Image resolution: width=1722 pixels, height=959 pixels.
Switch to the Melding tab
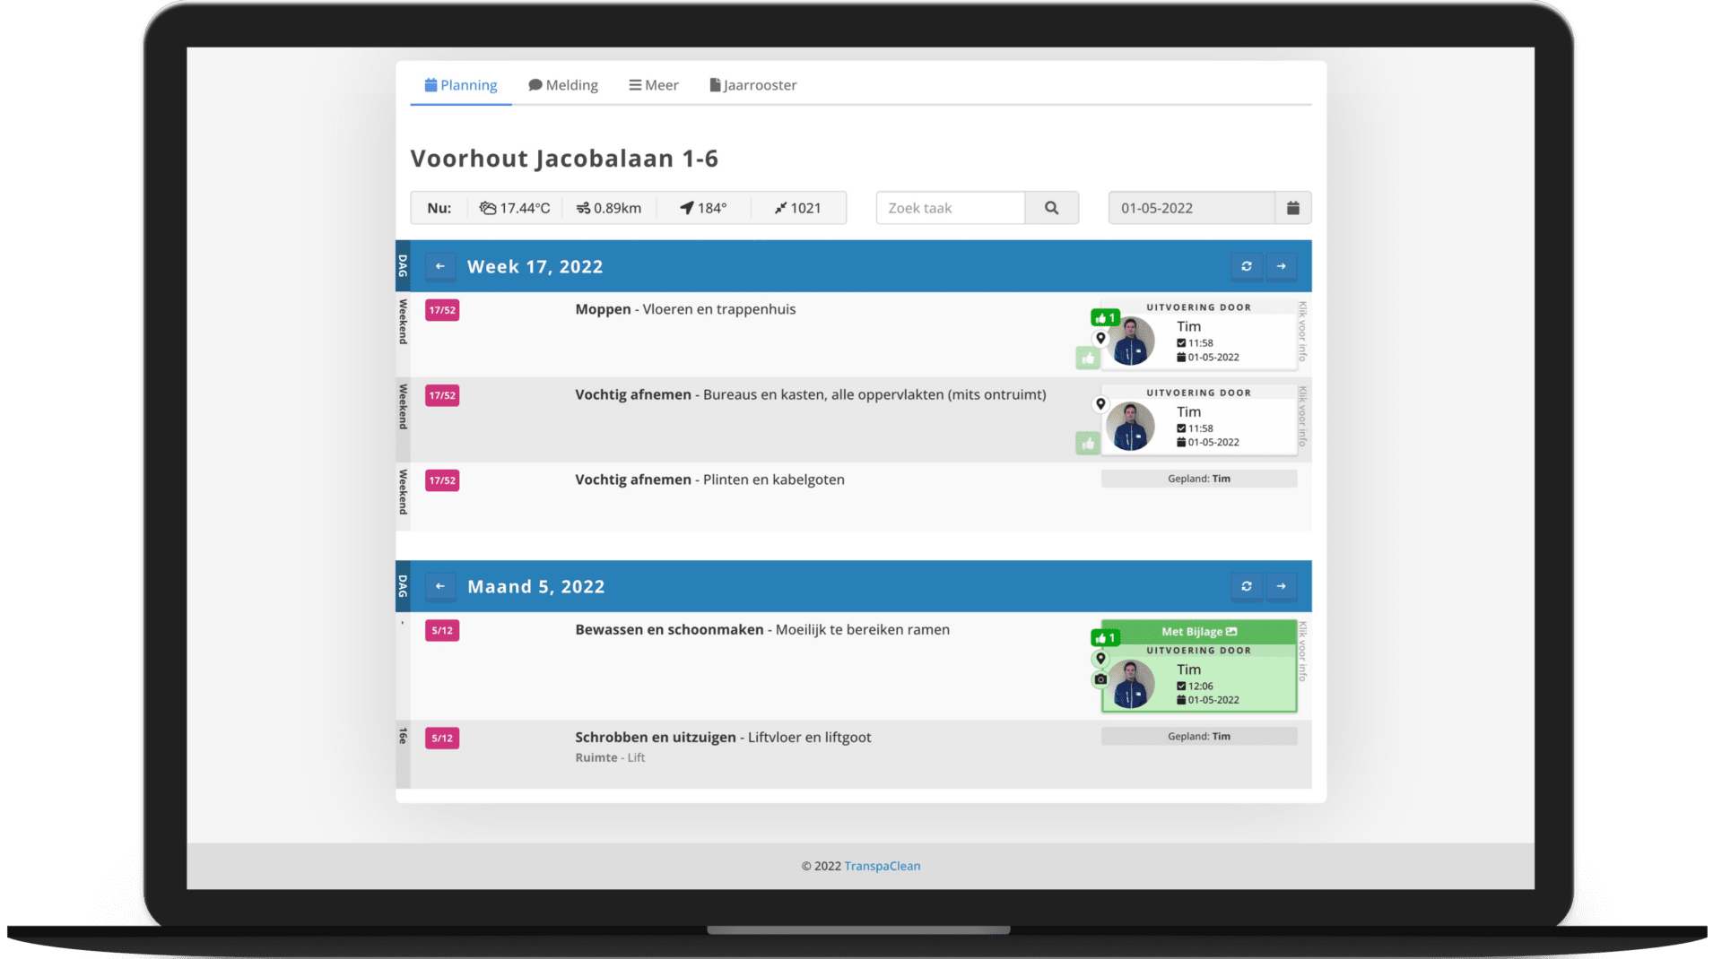[563, 84]
